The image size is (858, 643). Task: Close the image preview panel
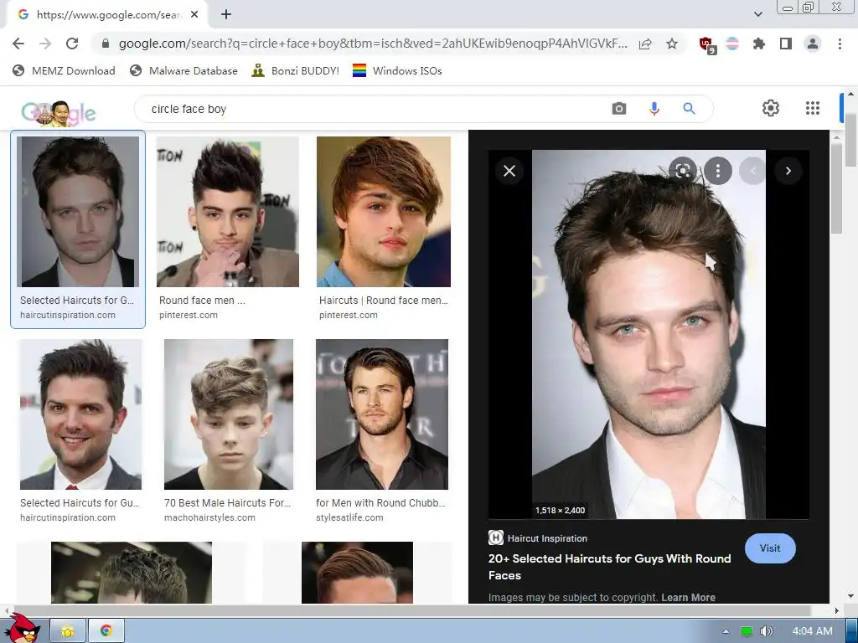pyautogui.click(x=509, y=171)
